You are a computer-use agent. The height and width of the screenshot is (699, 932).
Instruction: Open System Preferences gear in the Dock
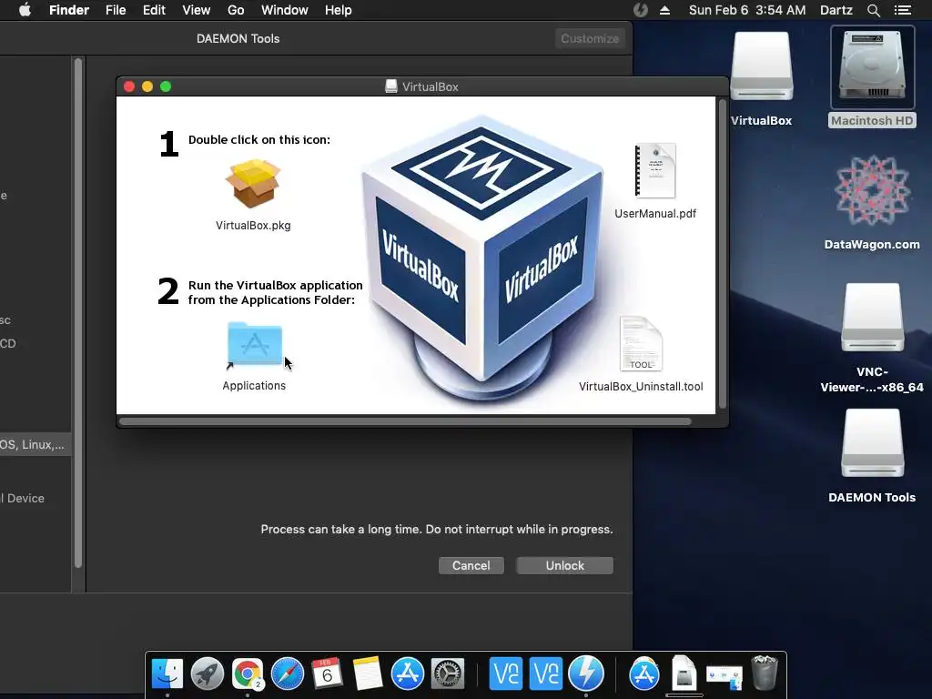pos(447,674)
